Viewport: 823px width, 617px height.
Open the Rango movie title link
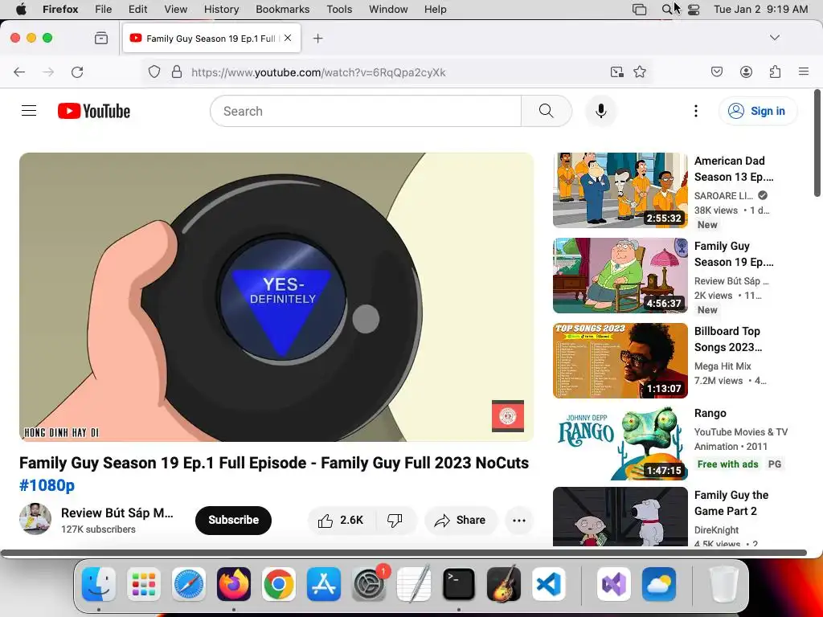(710, 413)
